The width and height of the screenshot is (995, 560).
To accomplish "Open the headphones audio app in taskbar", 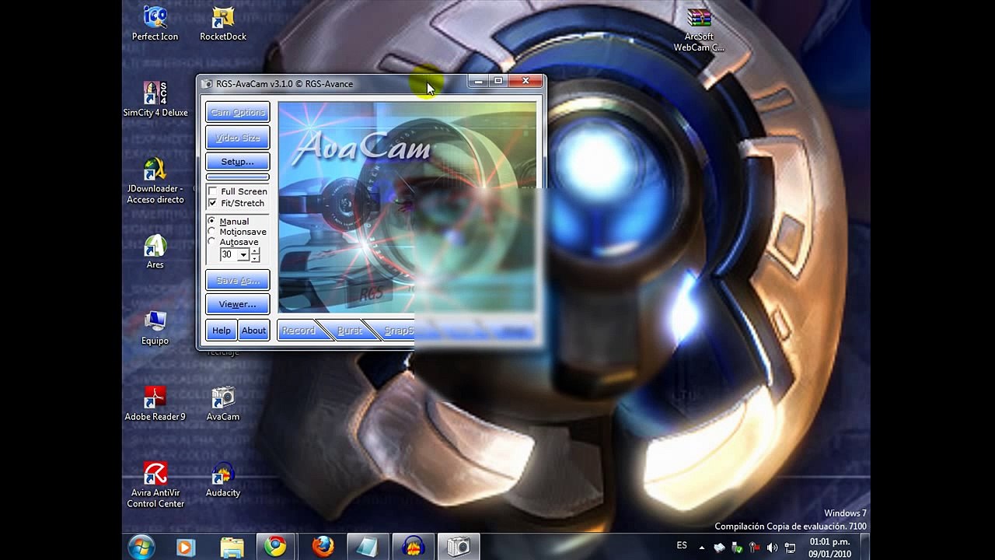I will pos(413,548).
